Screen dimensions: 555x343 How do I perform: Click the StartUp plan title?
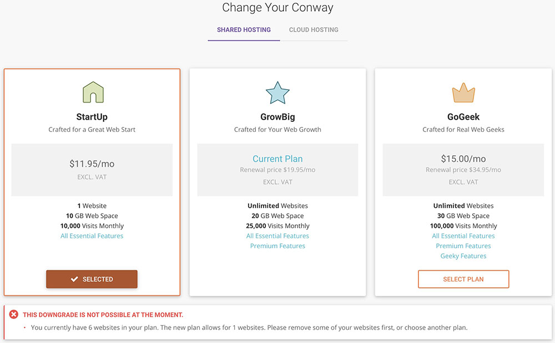pos(92,117)
